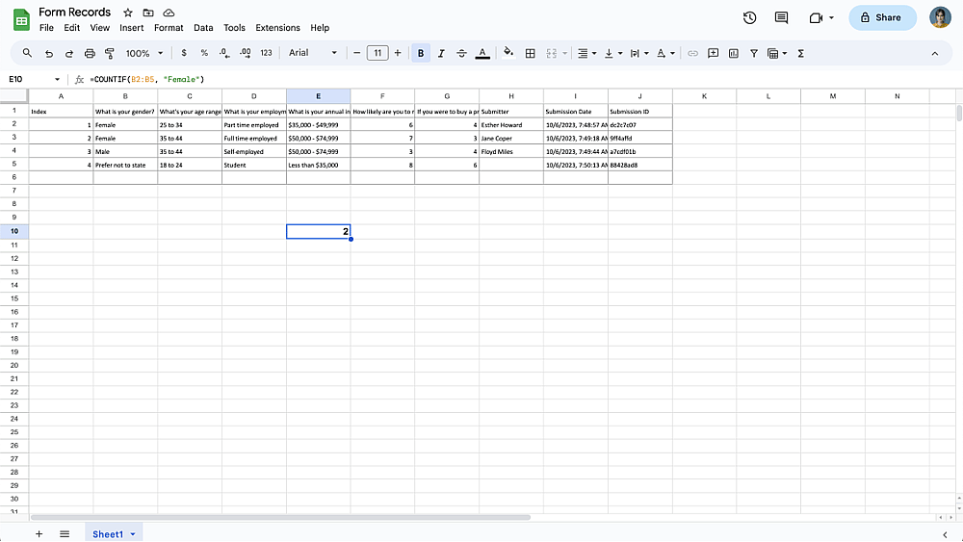Open the Insert menu
This screenshot has width=963, height=542.
(131, 28)
